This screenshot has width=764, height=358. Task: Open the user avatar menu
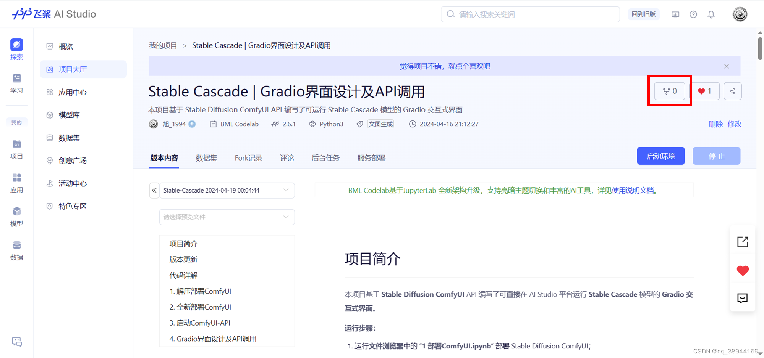740,14
